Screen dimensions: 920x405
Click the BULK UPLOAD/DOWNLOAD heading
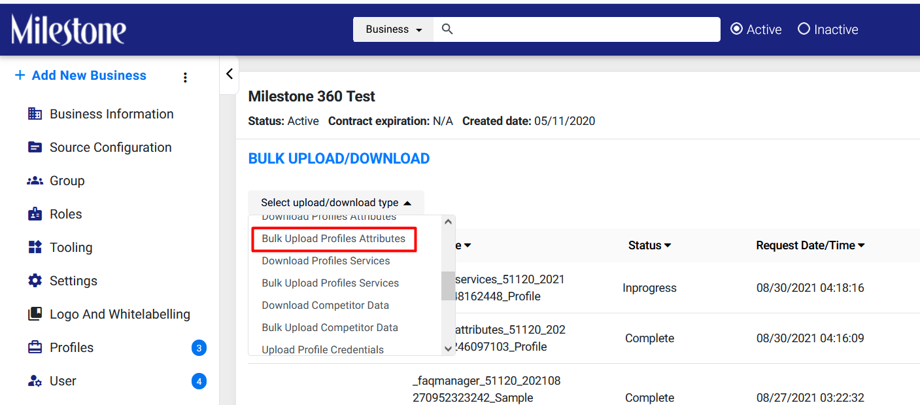pyautogui.click(x=339, y=158)
